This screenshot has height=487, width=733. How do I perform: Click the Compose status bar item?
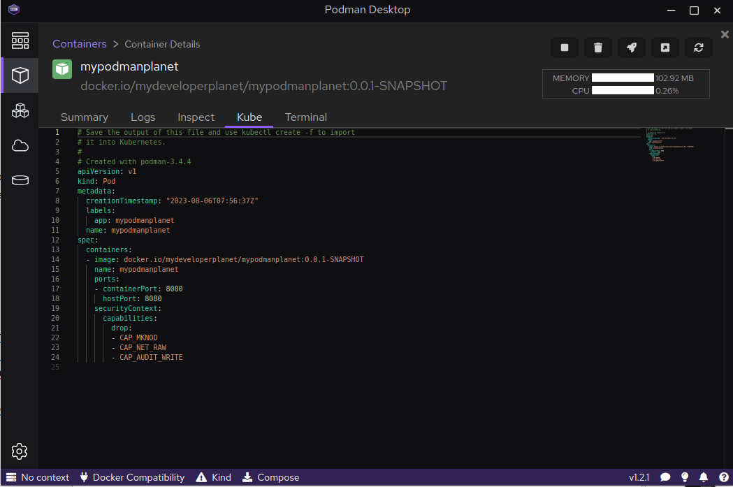(x=270, y=478)
